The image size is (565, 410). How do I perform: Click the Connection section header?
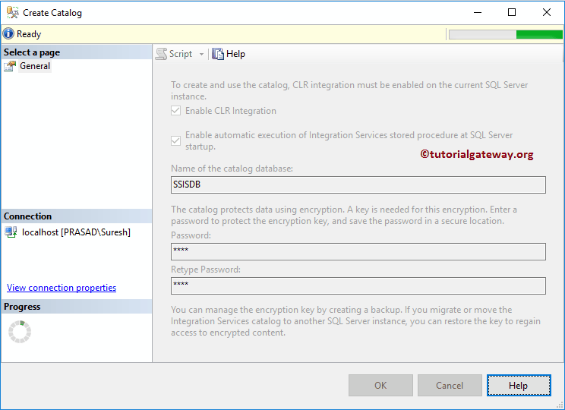coord(77,216)
